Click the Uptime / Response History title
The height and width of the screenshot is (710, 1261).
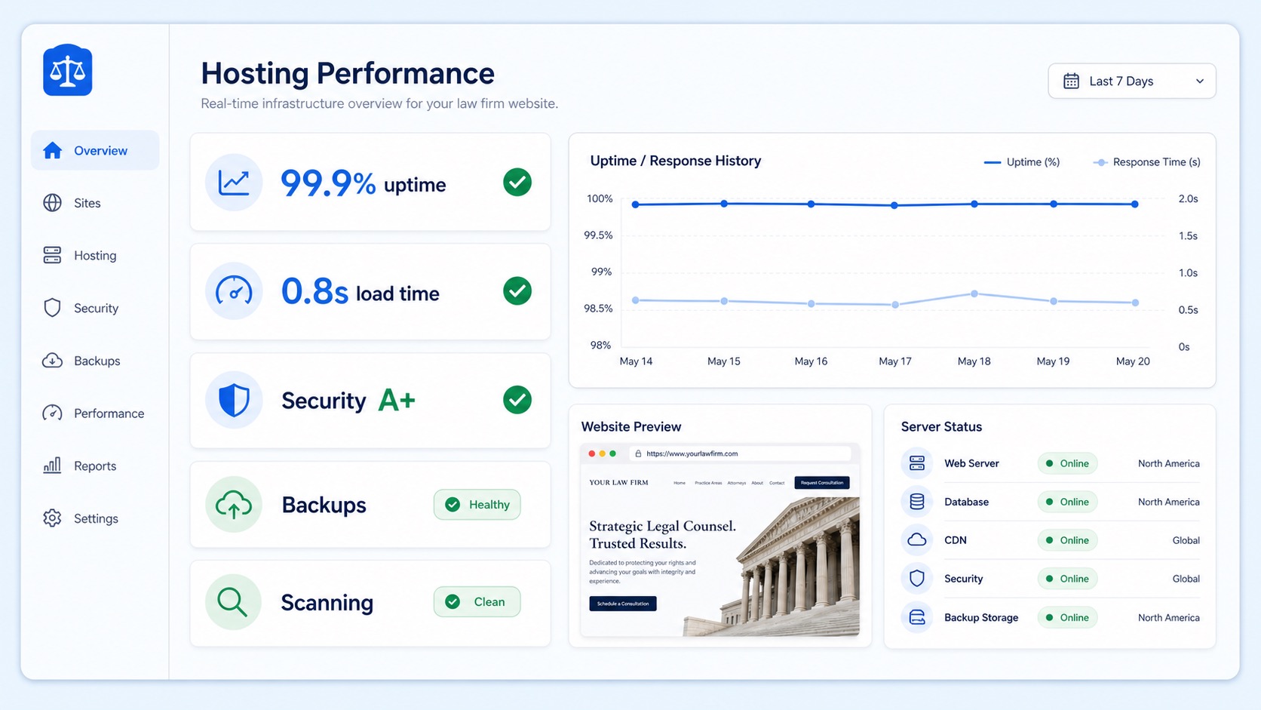tap(676, 161)
